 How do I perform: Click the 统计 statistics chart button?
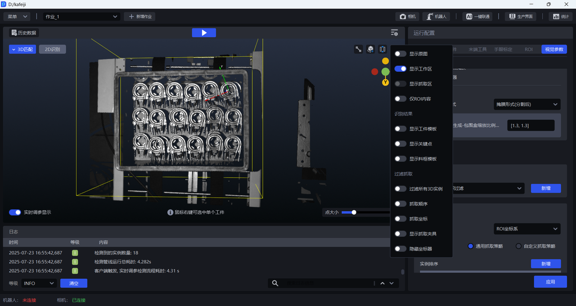(x=560, y=17)
